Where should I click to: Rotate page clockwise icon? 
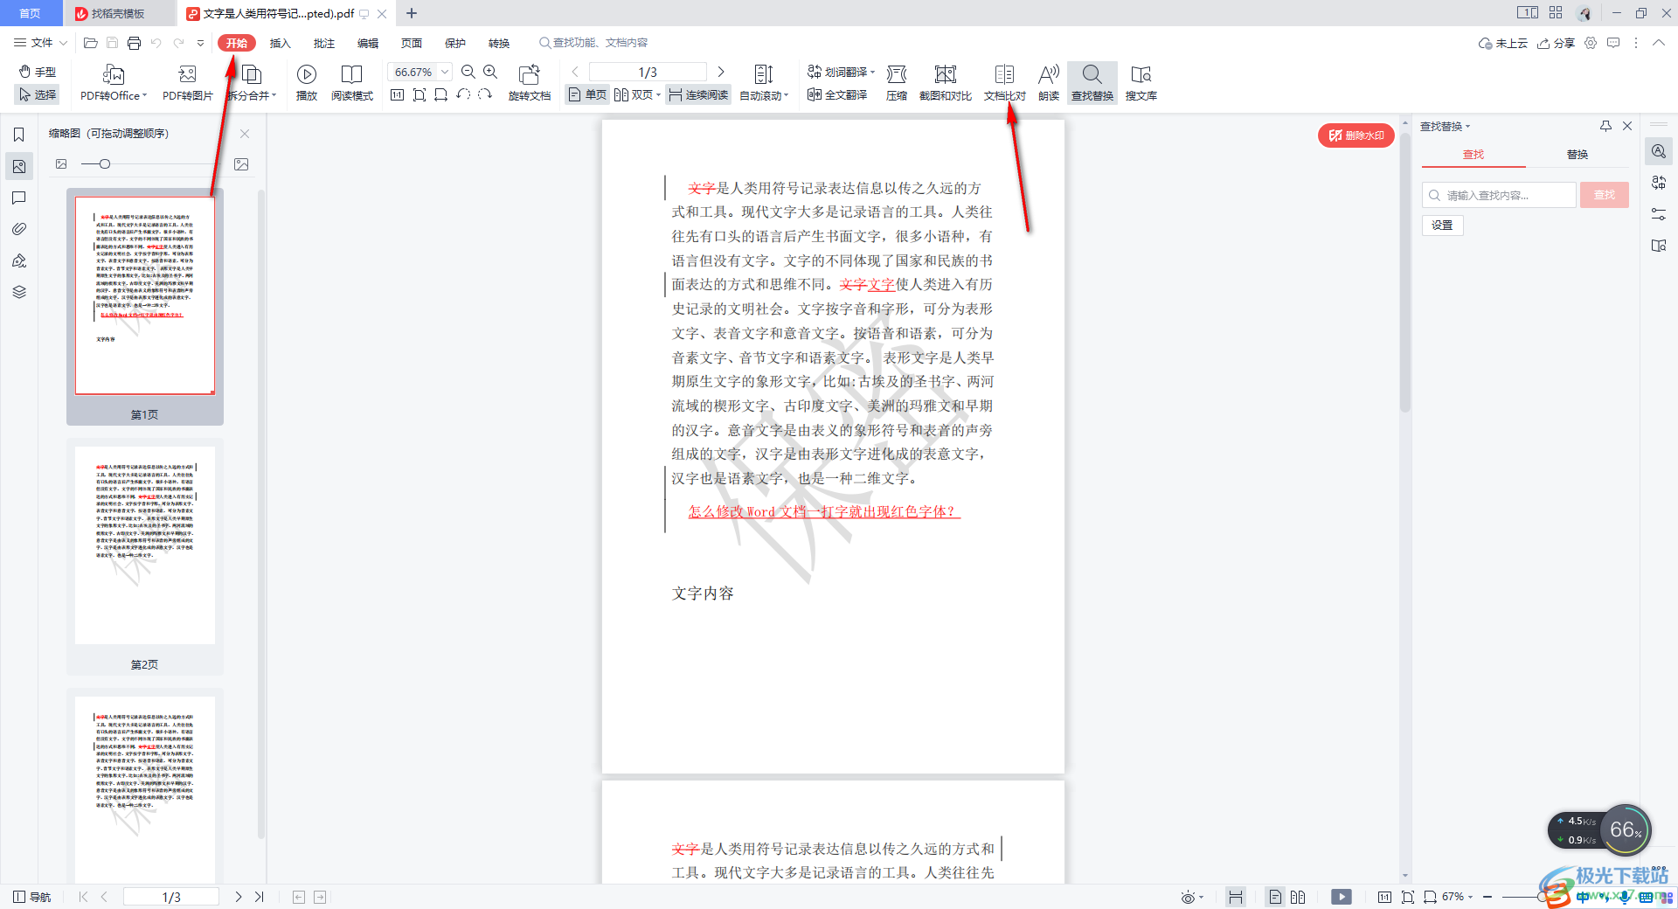tap(485, 94)
